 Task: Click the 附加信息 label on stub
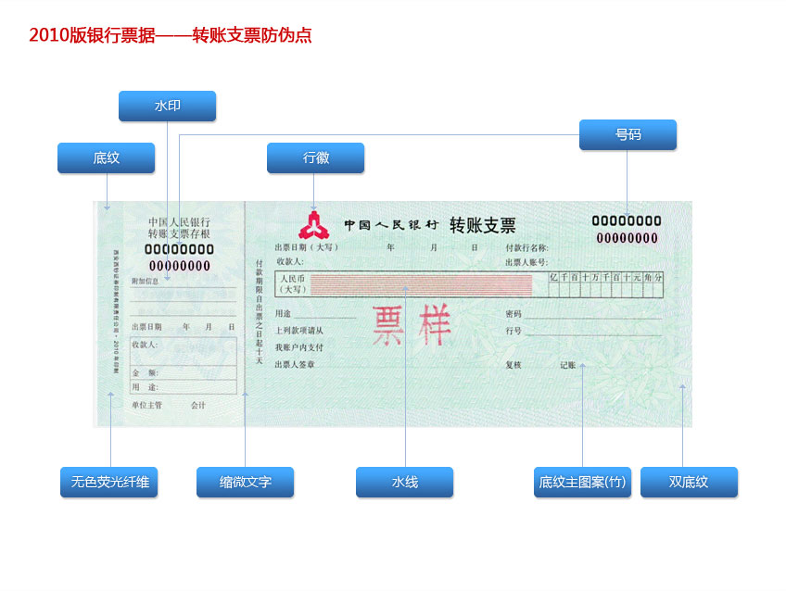(146, 281)
